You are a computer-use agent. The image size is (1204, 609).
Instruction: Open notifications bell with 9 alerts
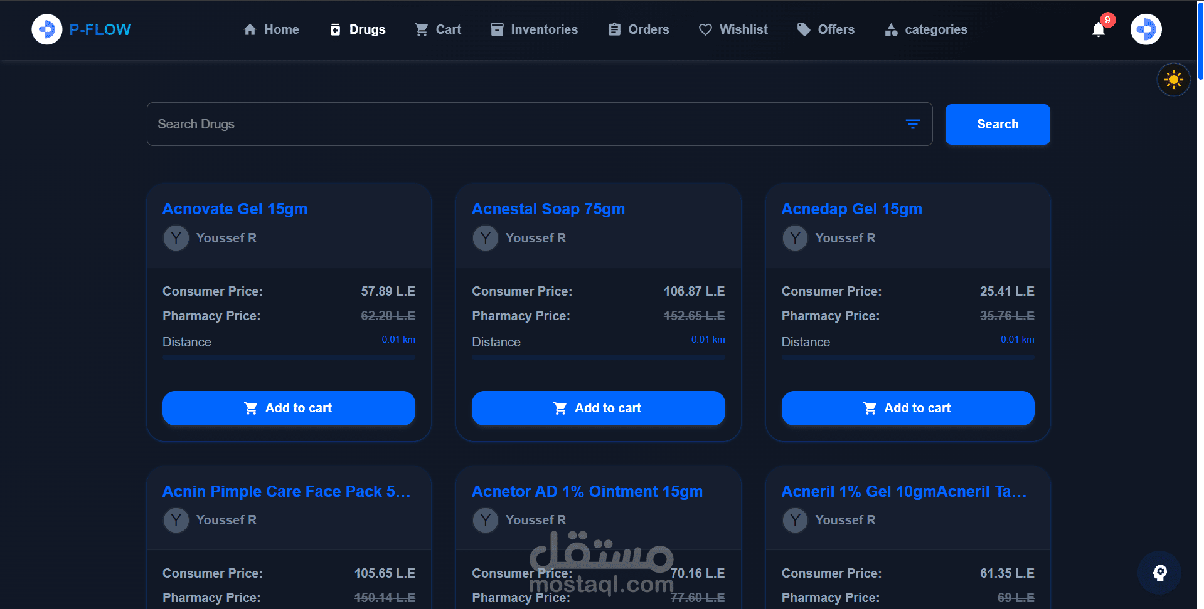tap(1099, 29)
